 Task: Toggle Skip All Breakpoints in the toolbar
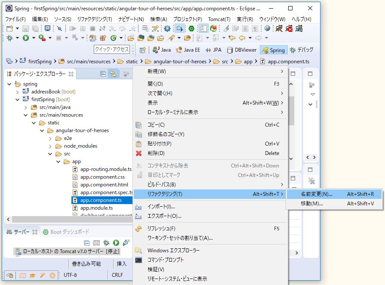point(59,28)
